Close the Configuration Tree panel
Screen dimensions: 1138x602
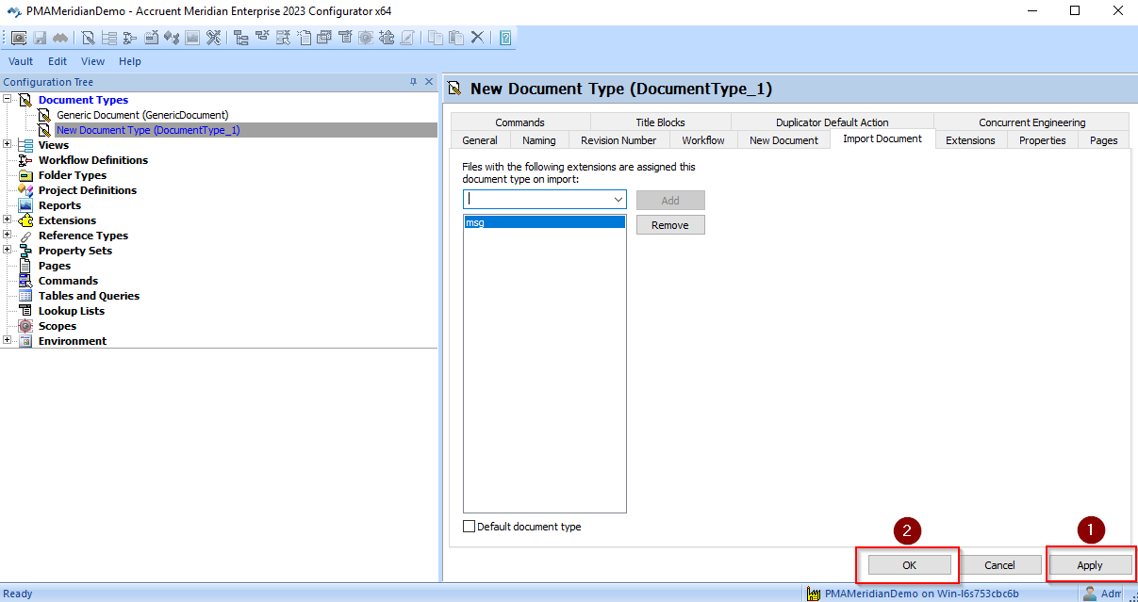click(429, 82)
